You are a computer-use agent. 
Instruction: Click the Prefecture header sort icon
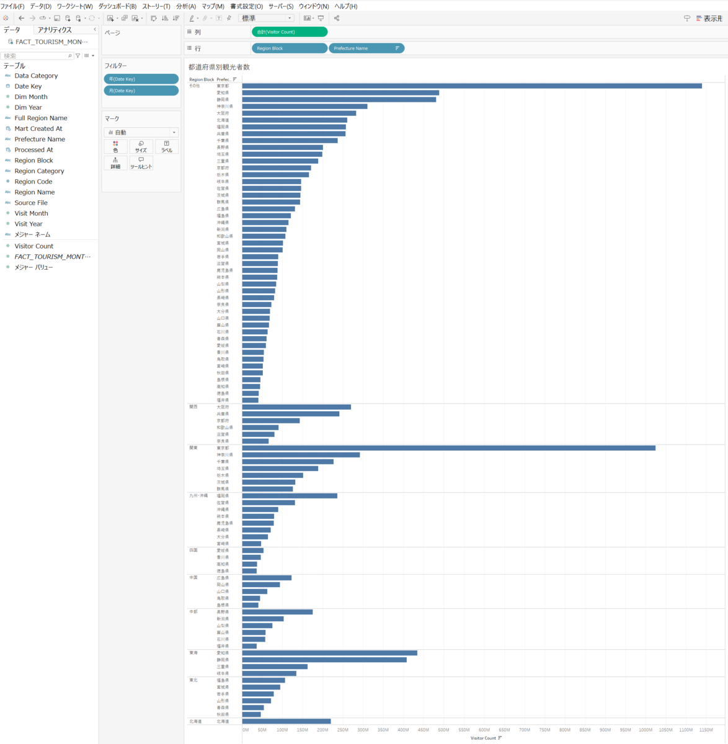click(234, 79)
